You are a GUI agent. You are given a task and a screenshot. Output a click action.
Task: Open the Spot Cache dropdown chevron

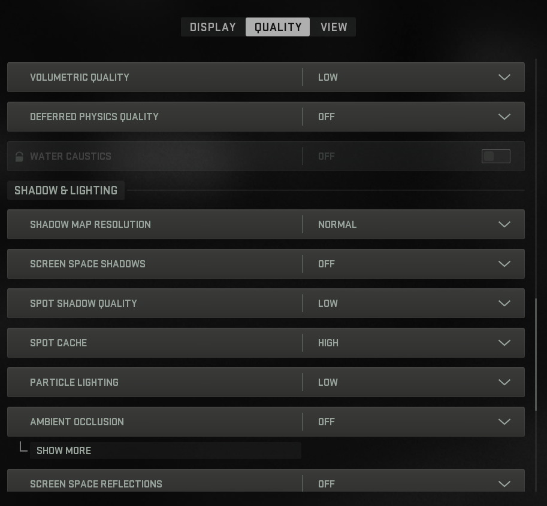click(x=504, y=343)
